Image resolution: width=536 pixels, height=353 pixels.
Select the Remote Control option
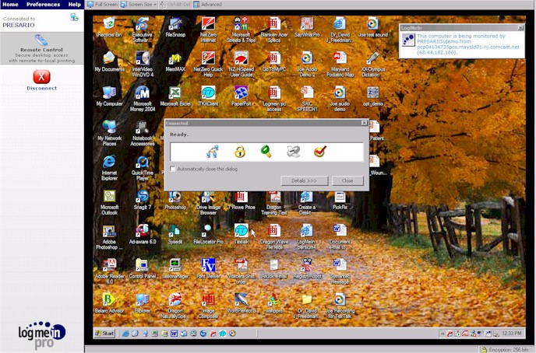42,48
